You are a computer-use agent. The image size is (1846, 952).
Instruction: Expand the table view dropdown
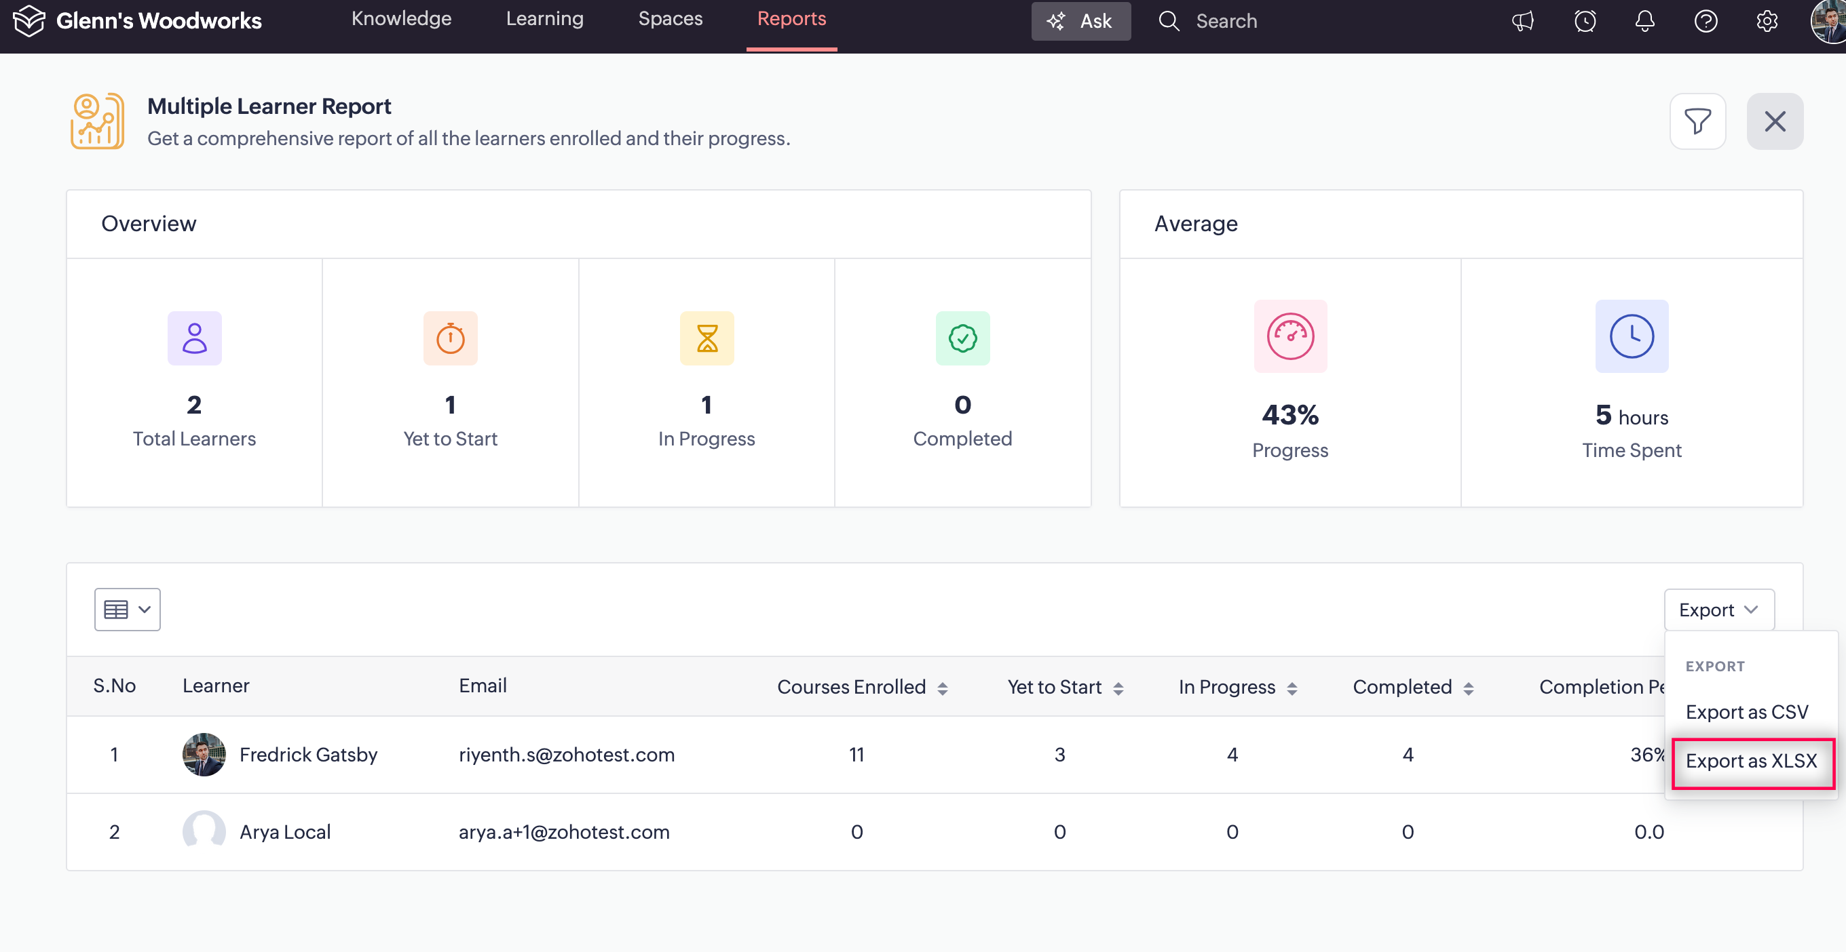coord(128,609)
